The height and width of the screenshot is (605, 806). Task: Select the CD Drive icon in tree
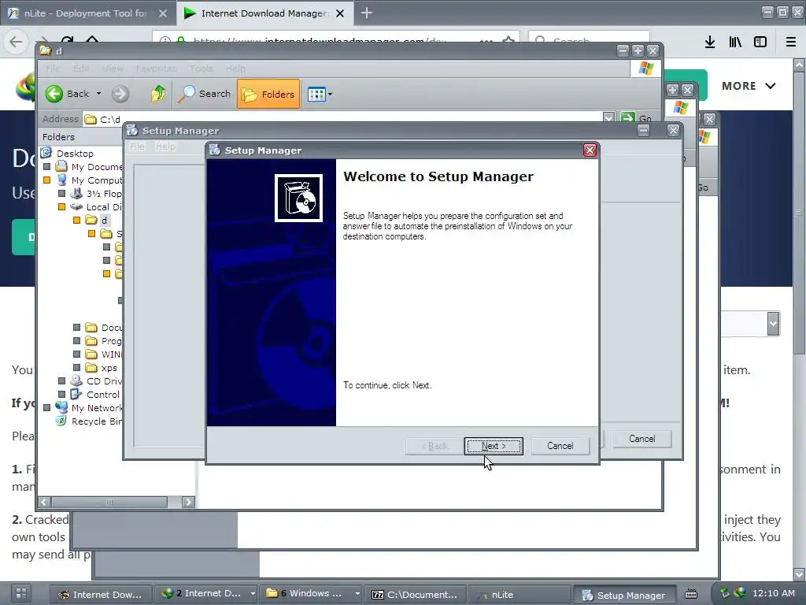tap(76, 380)
